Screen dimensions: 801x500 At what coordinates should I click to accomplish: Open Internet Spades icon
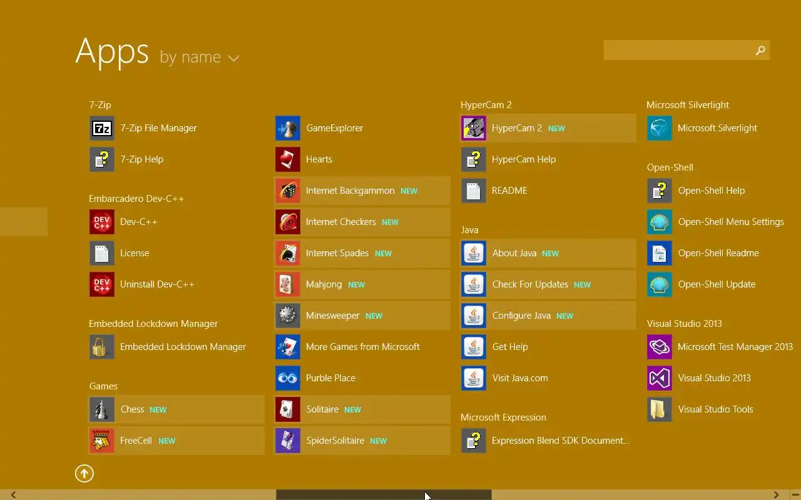288,253
